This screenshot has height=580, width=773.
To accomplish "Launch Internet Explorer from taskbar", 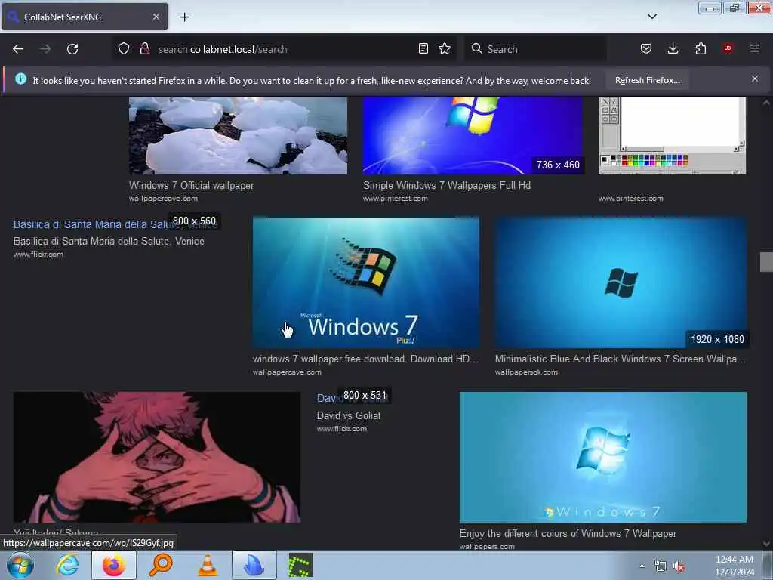I will [67, 565].
